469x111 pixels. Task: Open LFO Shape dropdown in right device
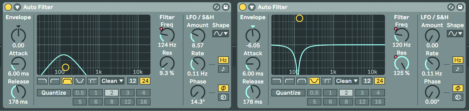[x=455, y=34]
